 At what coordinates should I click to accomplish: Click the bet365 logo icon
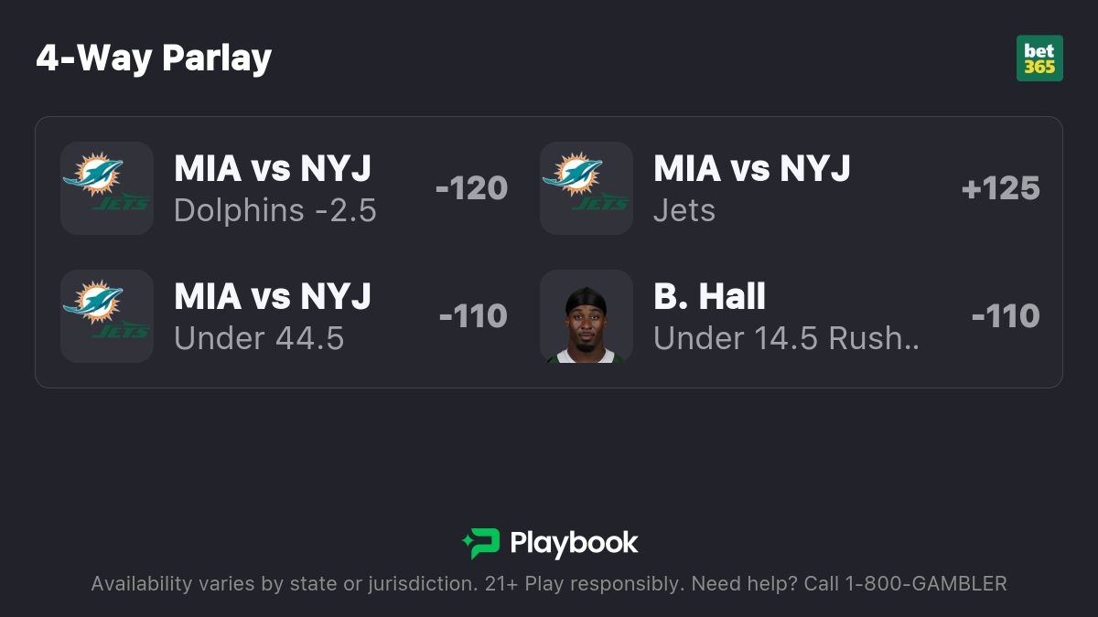pyautogui.click(x=1039, y=59)
